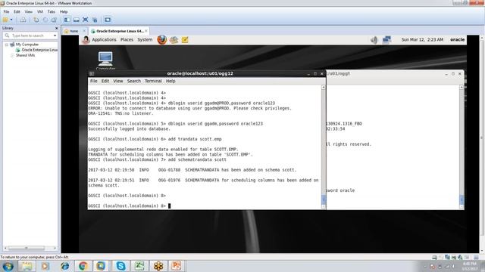Open Google Chrome from the taskbar
The width and height of the screenshot is (485, 272).
pyautogui.click(x=83, y=266)
